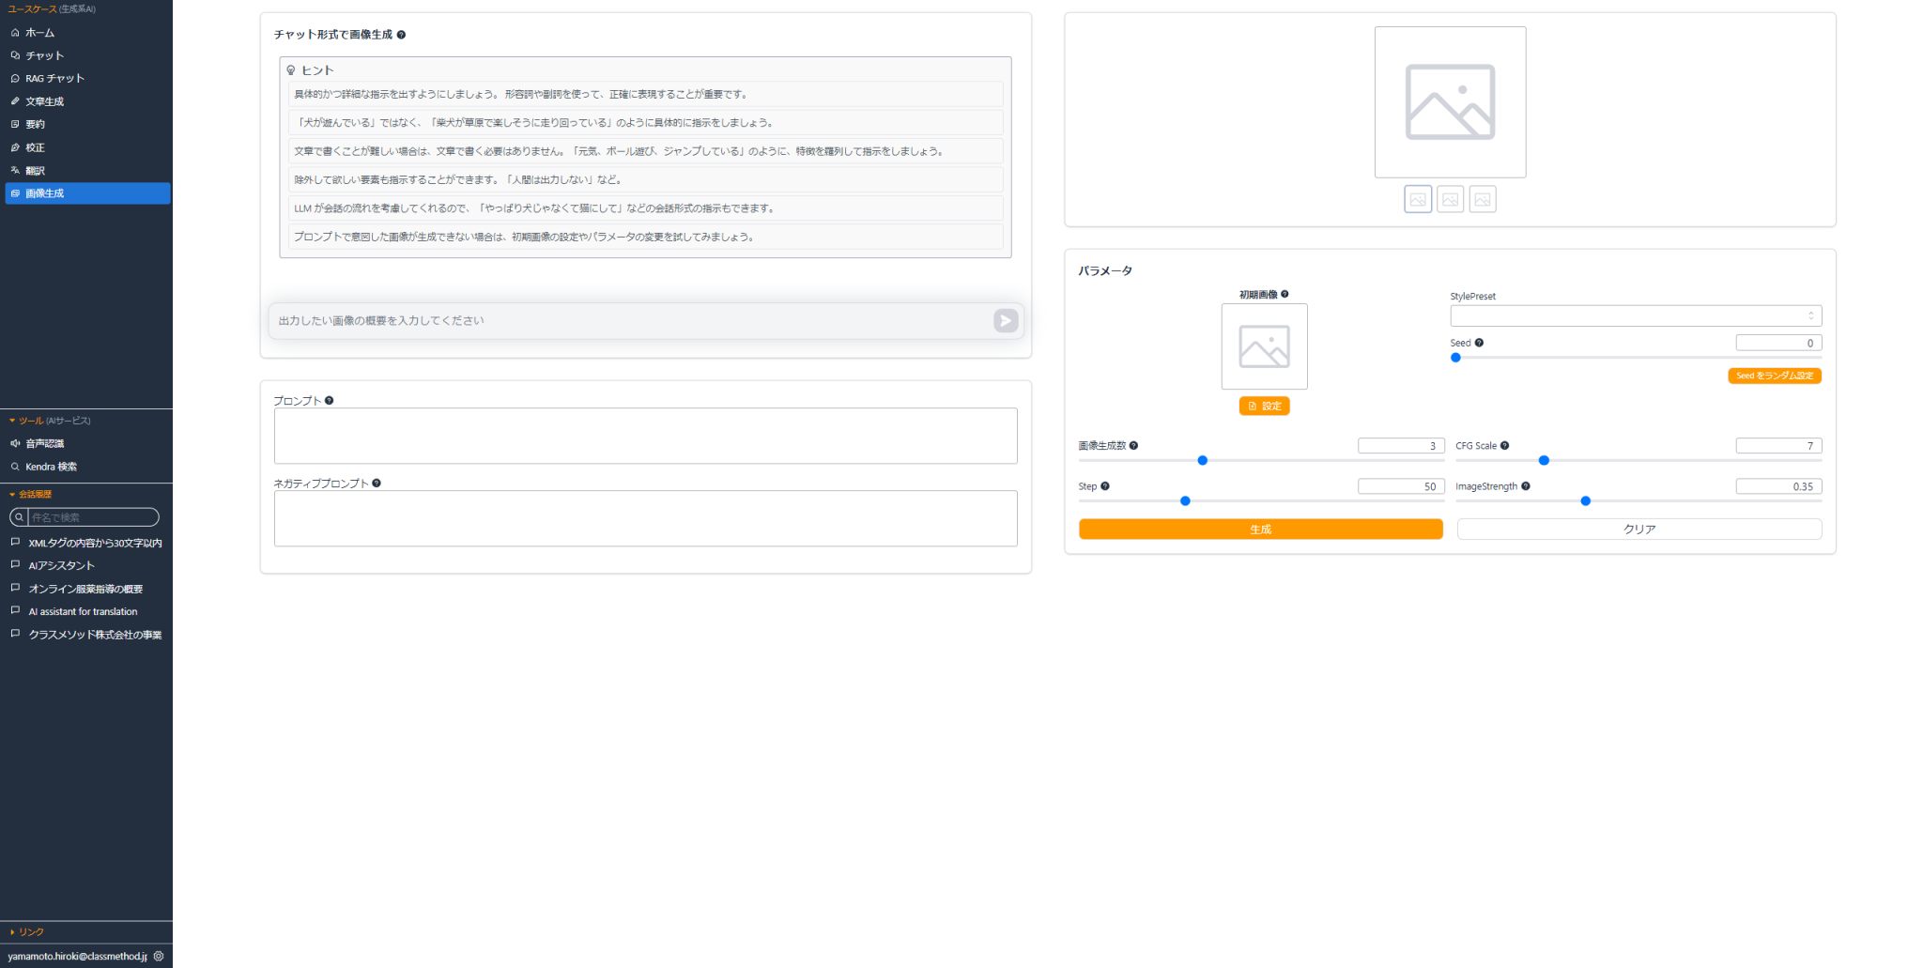Click the send arrow in the image prompt box
Screen dimensions: 1923x968
tap(1005, 320)
